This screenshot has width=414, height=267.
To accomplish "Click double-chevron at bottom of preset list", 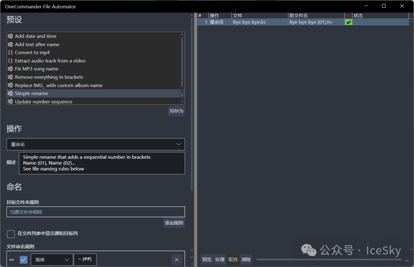I will click(x=182, y=95).
